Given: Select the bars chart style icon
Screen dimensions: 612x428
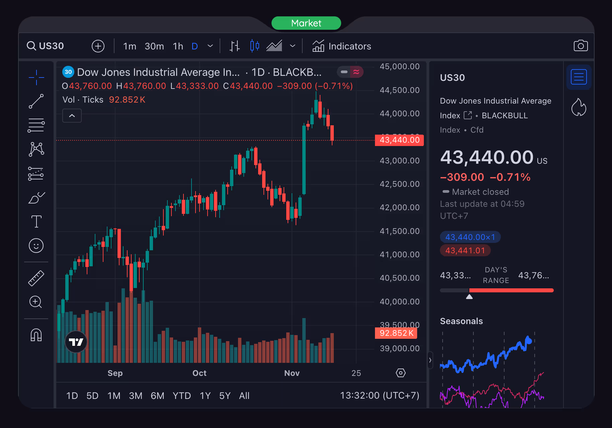Looking at the screenshot, I should [235, 46].
